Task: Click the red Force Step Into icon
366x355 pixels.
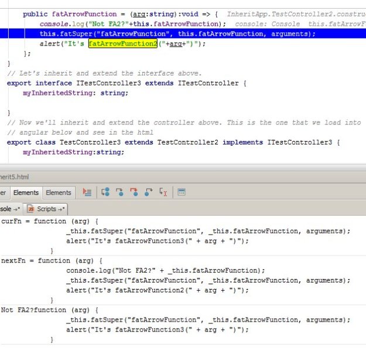Action: coord(134,192)
